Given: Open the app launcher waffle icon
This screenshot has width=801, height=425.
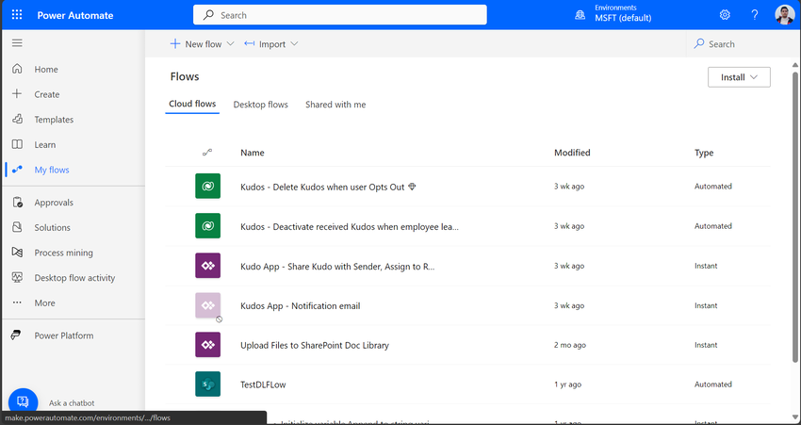Looking at the screenshot, I should [x=17, y=15].
